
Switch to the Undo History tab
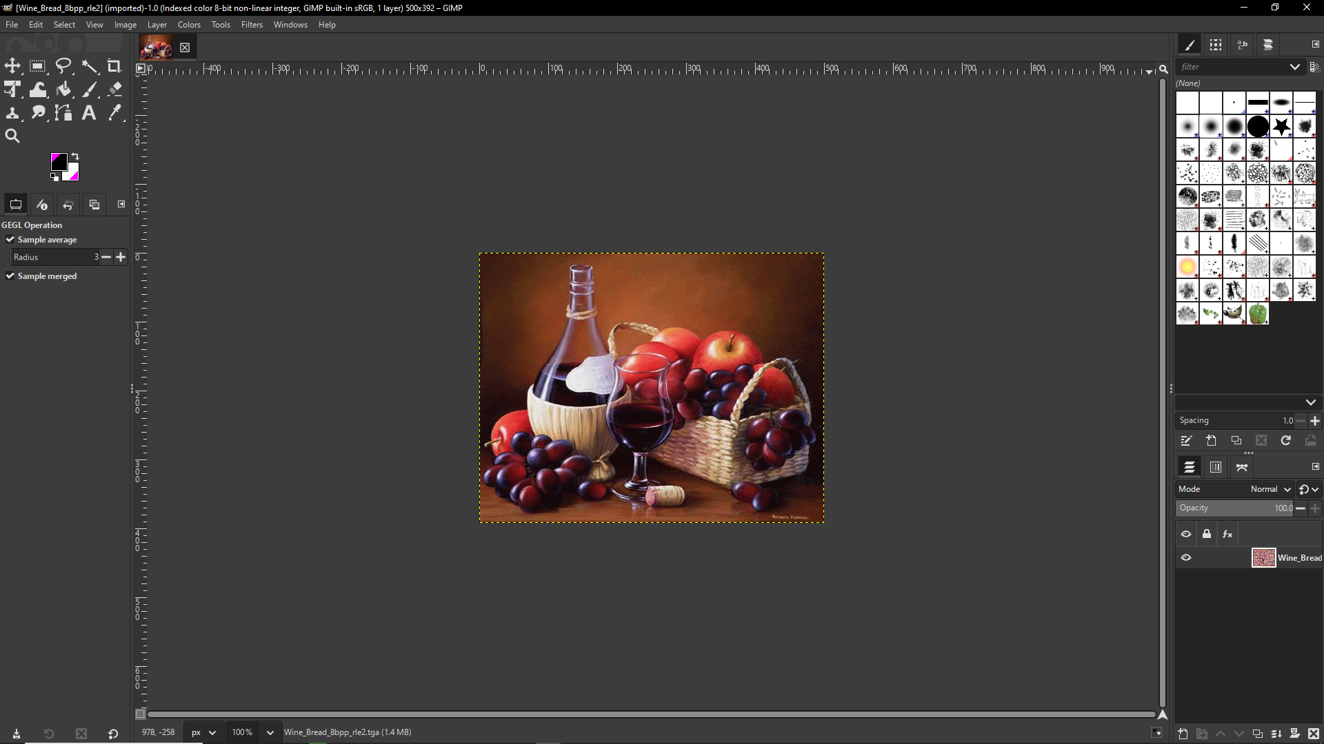pyautogui.click(x=68, y=205)
